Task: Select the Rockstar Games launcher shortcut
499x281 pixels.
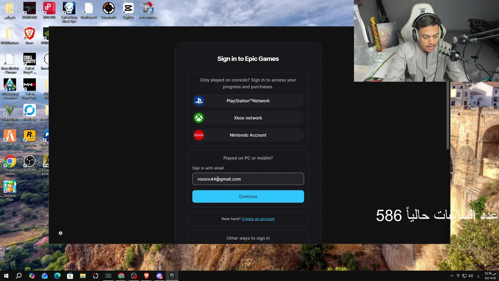Action: coord(30,140)
